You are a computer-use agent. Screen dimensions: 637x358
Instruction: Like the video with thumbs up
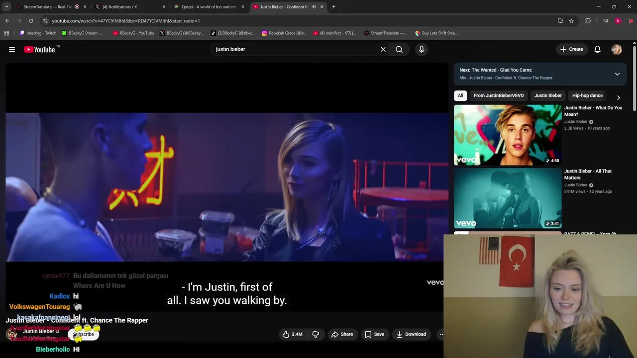tap(292, 334)
